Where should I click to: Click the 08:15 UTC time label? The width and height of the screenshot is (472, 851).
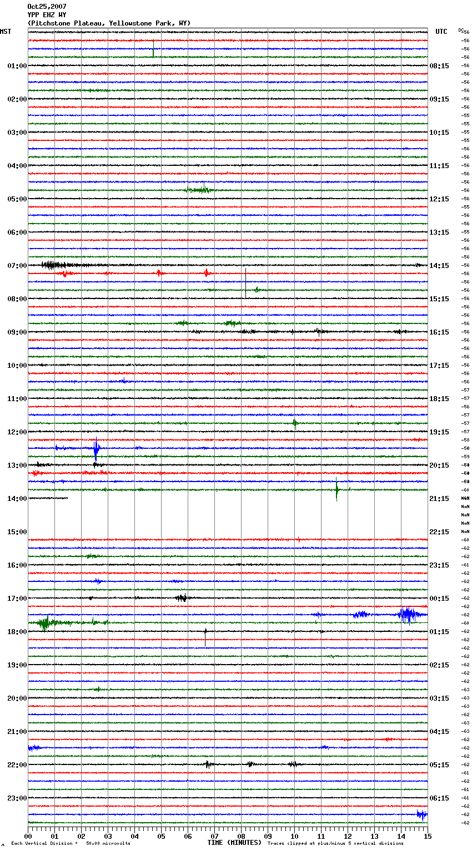click(x=439, y=66)
